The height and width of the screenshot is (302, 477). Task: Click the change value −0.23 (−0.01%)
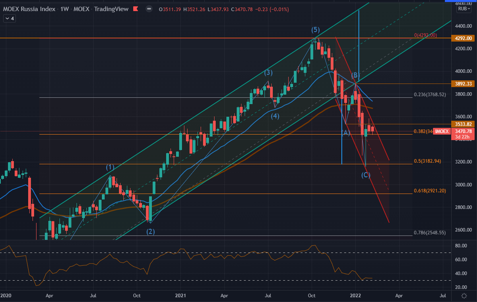point(272,9)
